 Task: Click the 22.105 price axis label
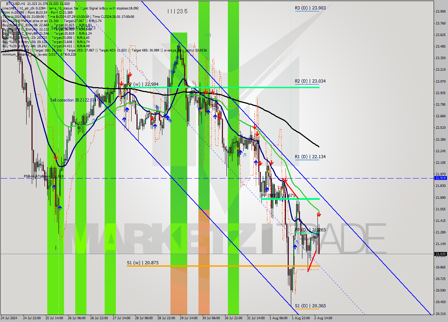pos(440,162)
